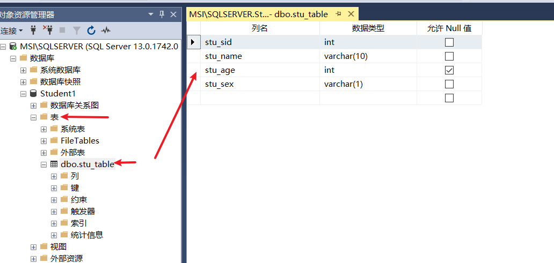
Task: Click the 数据库关系图 folder icon
Action: click(x=43, y=104)
